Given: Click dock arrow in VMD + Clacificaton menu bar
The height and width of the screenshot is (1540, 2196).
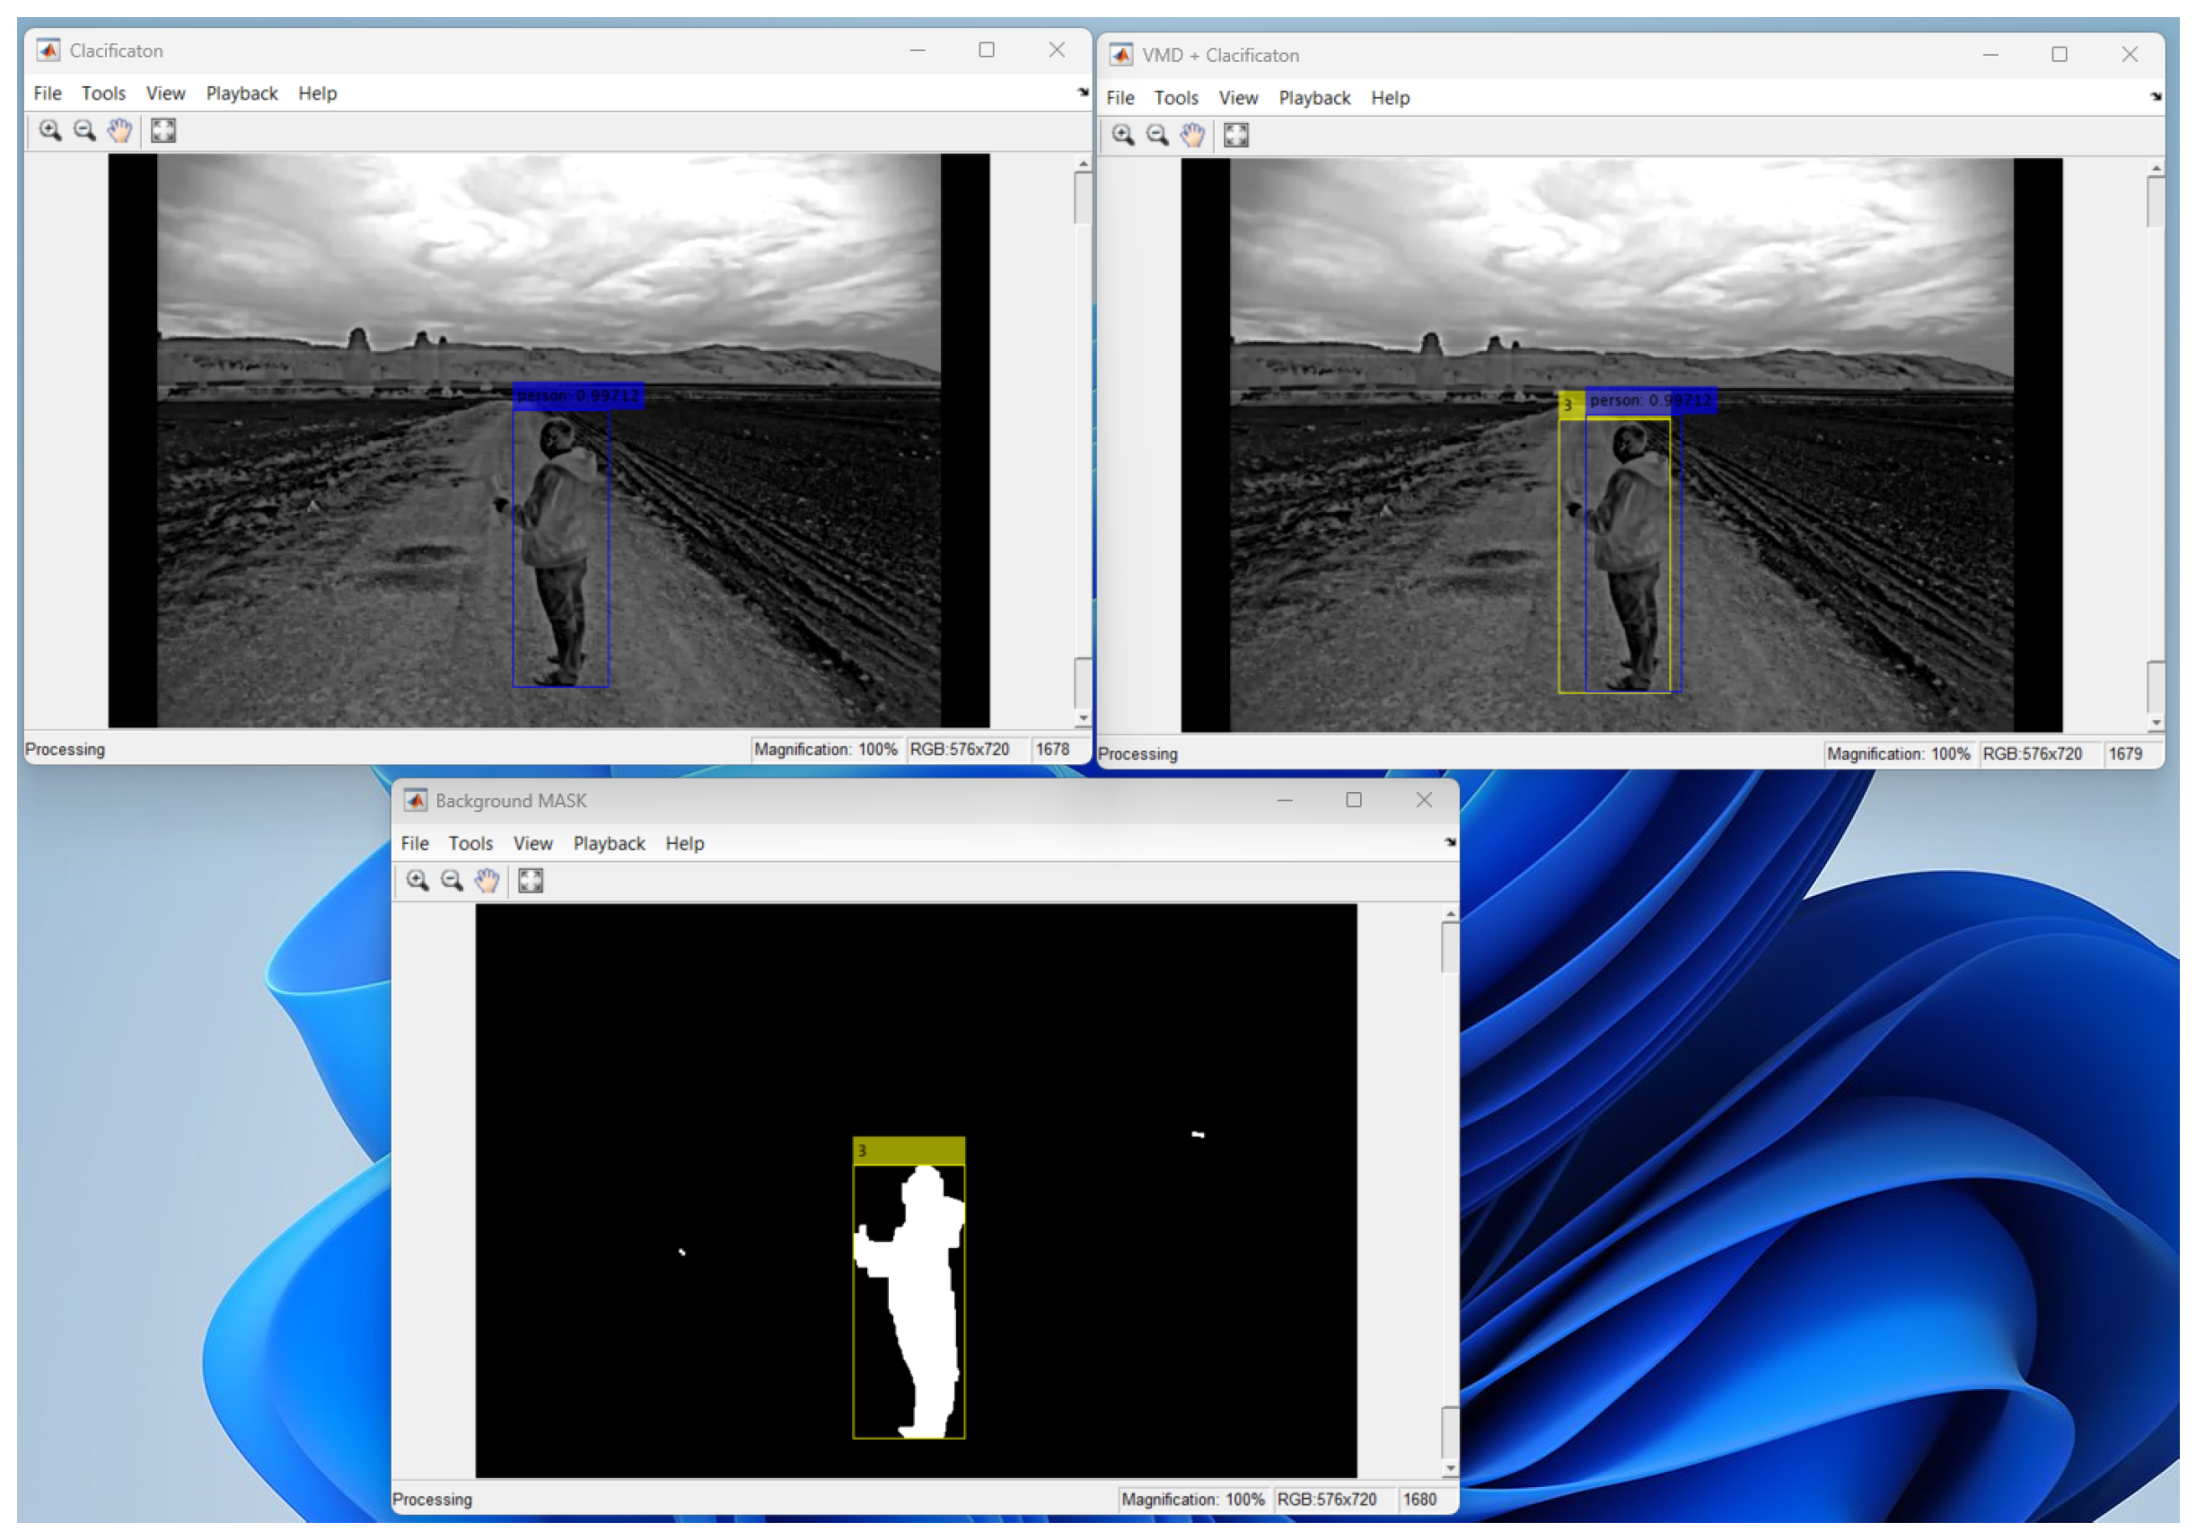Looking at the screenshot, I should (2156, 97).
